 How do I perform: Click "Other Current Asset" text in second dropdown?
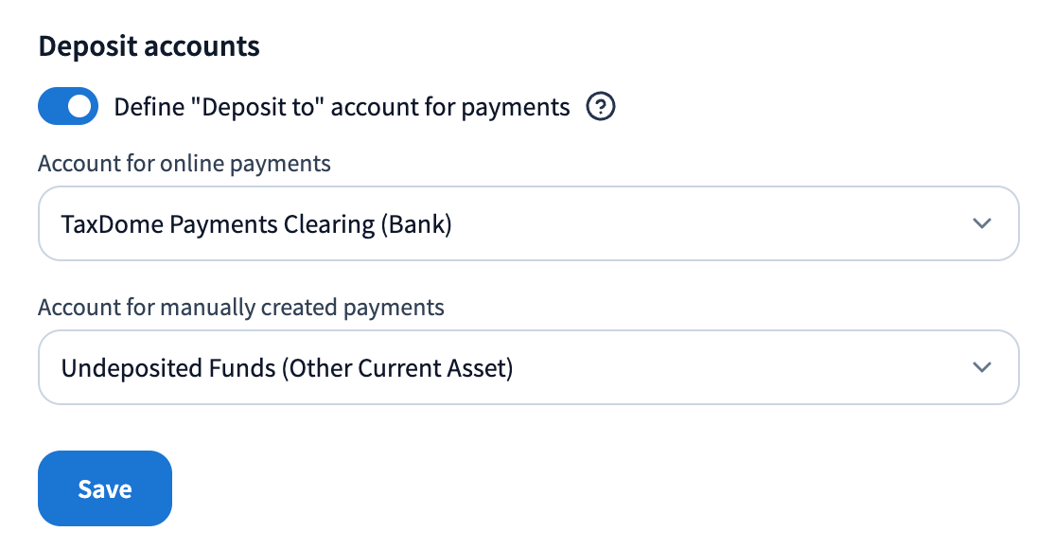[397, 368]
